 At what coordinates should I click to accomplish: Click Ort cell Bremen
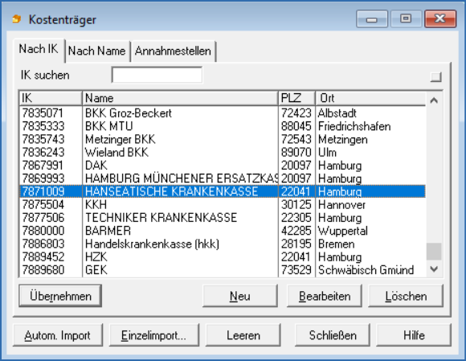pyautogui.click(x=336, y=244)
